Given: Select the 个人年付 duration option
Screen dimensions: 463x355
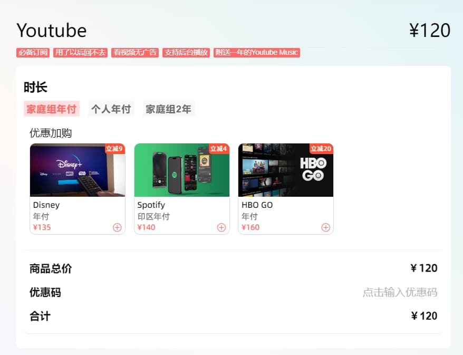Looking at the screenshot, I should (111, 109).
